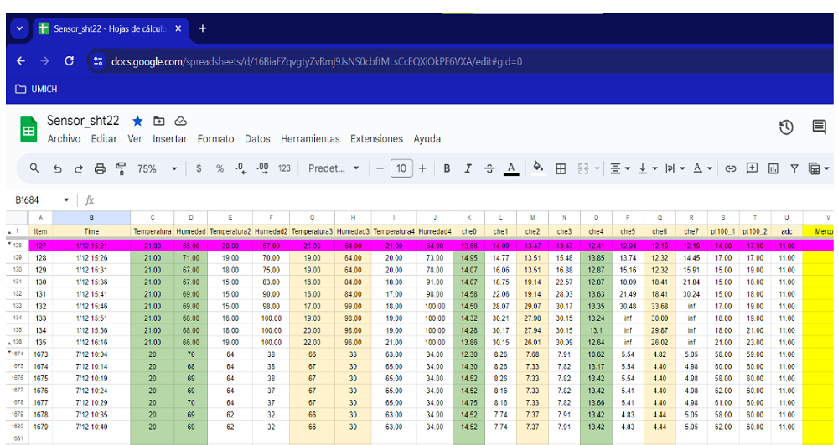
Task: Click the currency format button
Action: [199, 168]
